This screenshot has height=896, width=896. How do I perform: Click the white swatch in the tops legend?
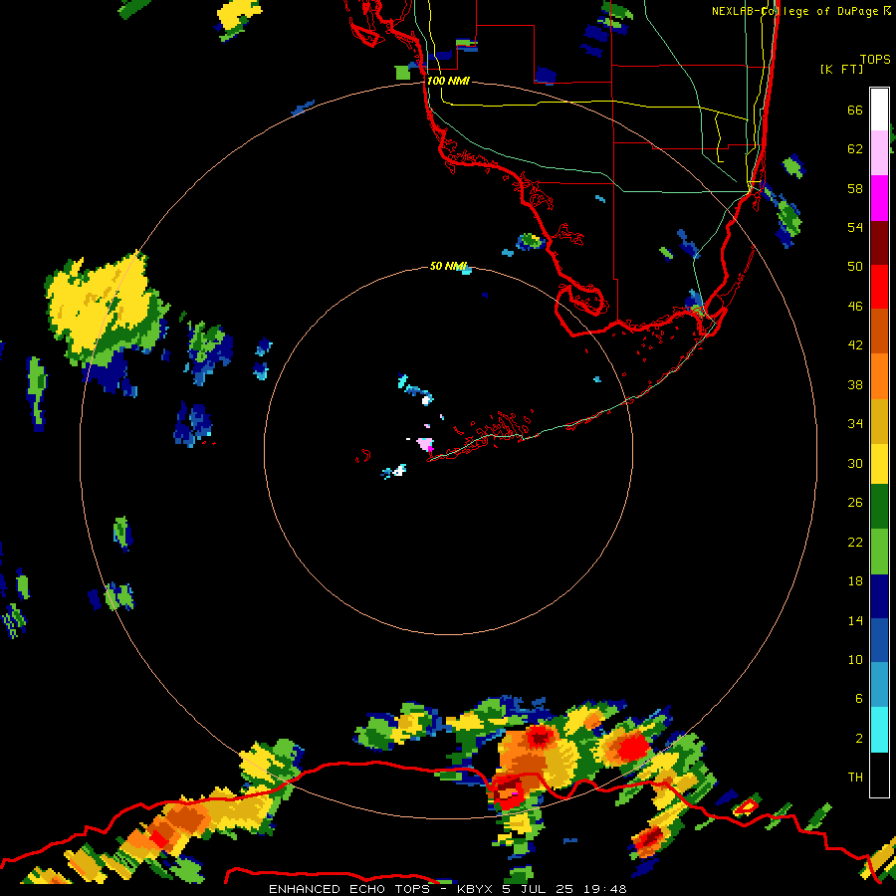[879, 110]
